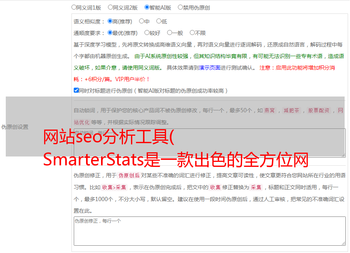The width and height of the screenshot is (350, 253).
Task: Click the 减肥茶 example tag
Action: tap(291, 110)
